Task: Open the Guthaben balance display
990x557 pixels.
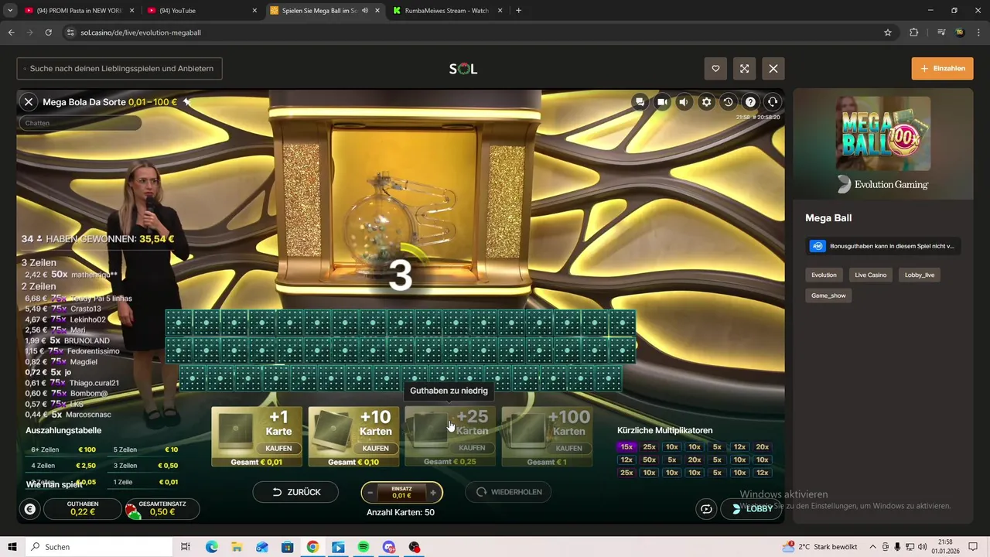Action: (83, 508)
